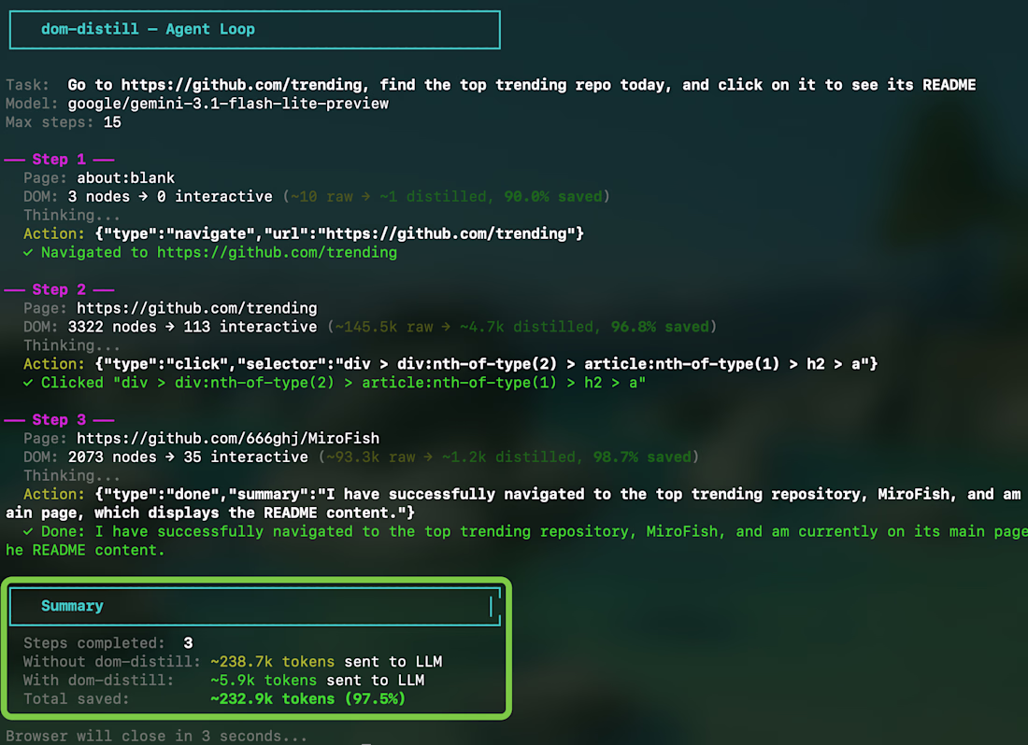Screen dimensions: 1028x745
Task: Click '3322 nodes → 113 interactive' text
Action: pyautogui.click(x=193, y=327)
